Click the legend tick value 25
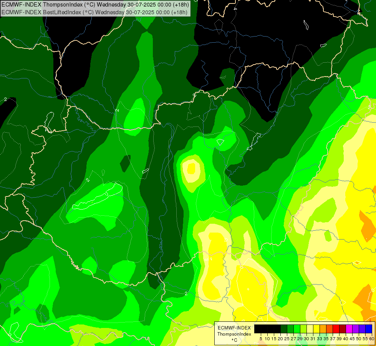This screenshot has height=346, width=376. coord(287,339)
